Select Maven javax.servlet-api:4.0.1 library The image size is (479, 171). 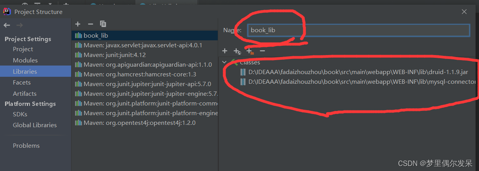[x=145, y=45]
